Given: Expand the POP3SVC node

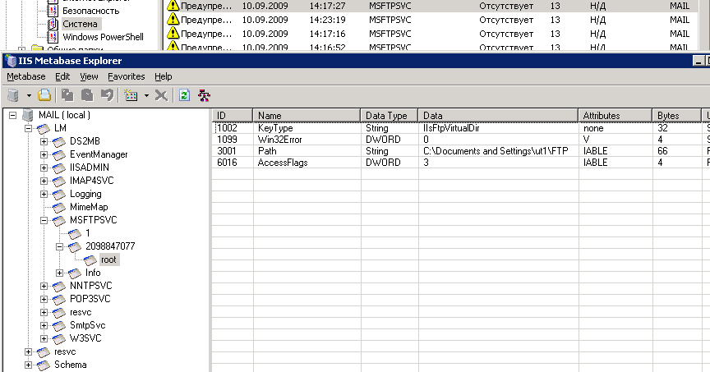Looking at the screenshot, I should pos(44,299).
